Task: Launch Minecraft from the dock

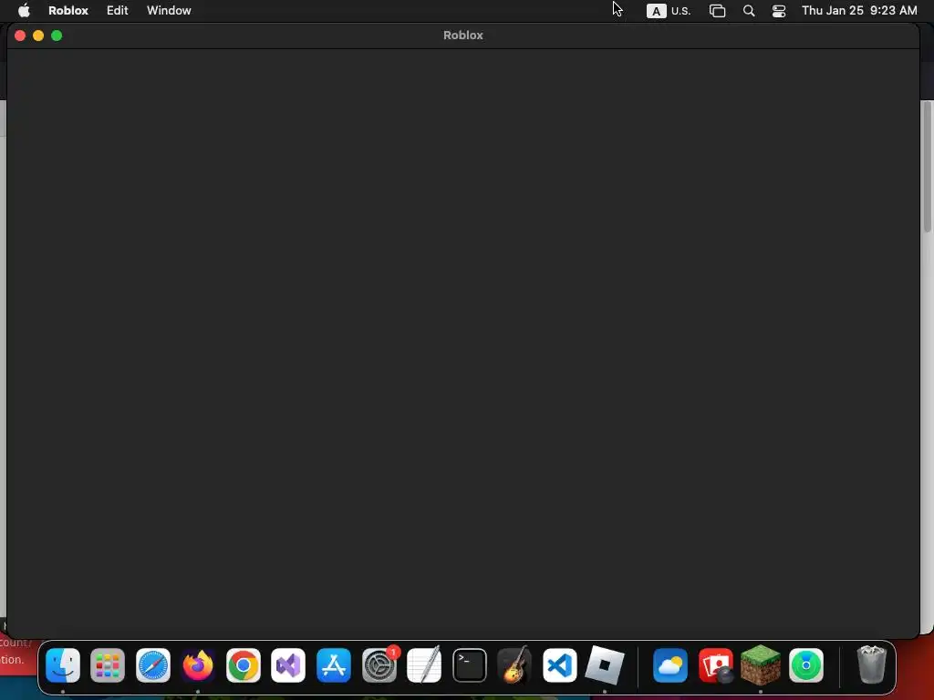Action: pyautogui.click(x=761, y=664)
